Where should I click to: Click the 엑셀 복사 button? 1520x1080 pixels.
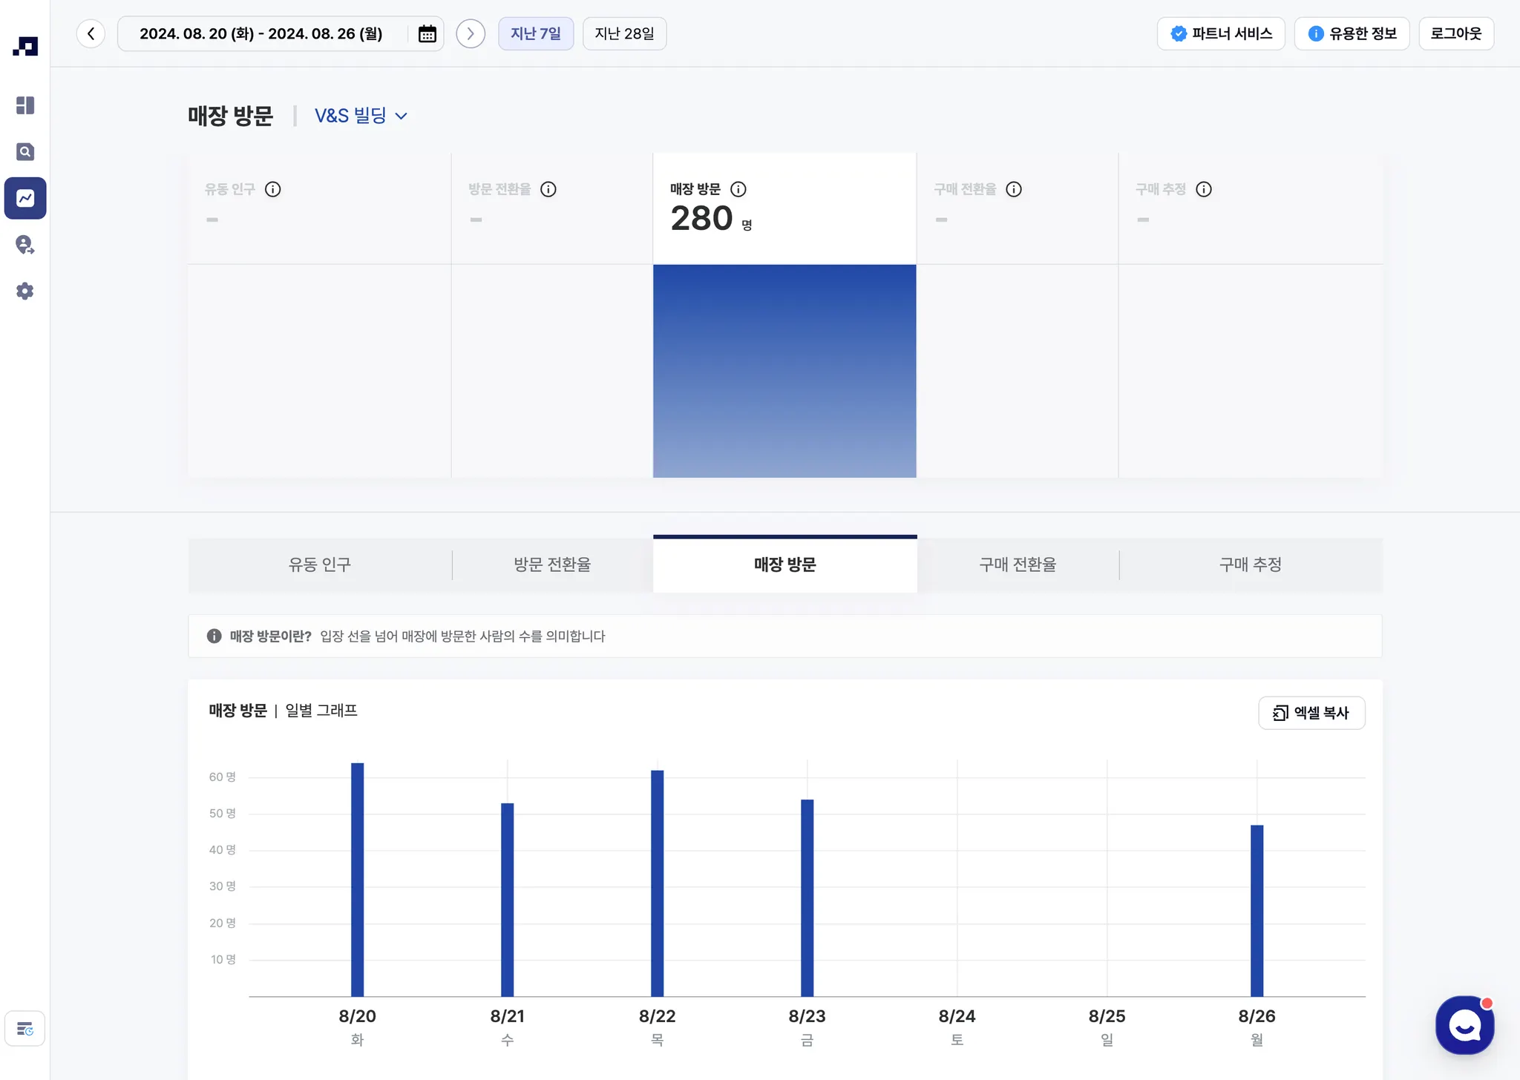pyautogui.click(x=1311, y=713)
